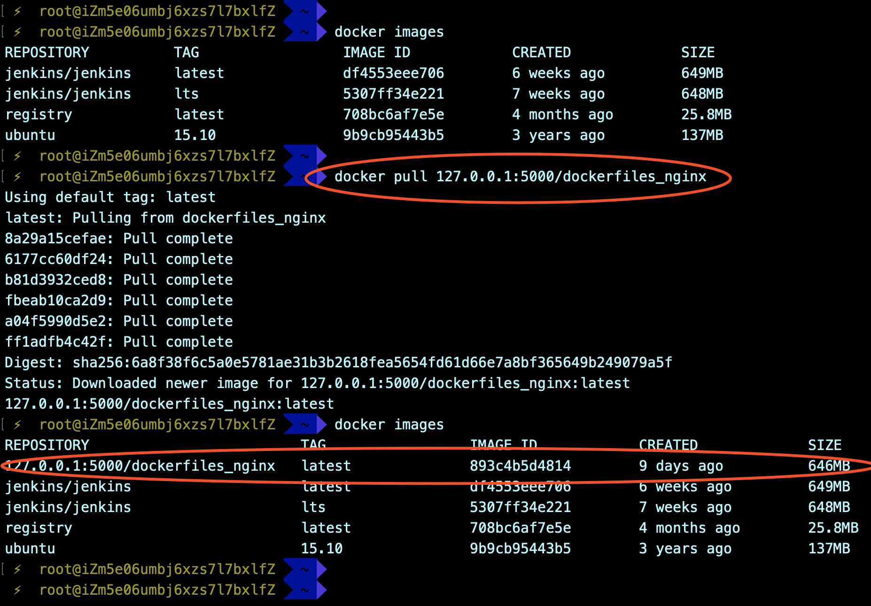Click the 15.10 tag in the second images listing
Viewport: 871px width, 606px height.
coord(322,549)
